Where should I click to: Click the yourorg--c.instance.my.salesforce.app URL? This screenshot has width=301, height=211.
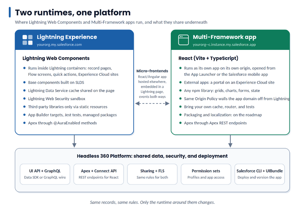(x=224, y=45)
